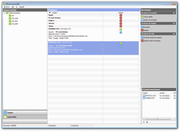This screenshot has width=180, height=131.
Task: Click the PRUEBAS-XP3 conversation icon
Action: (x=144, y=98)
